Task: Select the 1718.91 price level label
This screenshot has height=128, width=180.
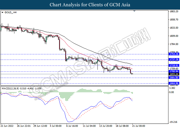Action: (x=174, y=66)
